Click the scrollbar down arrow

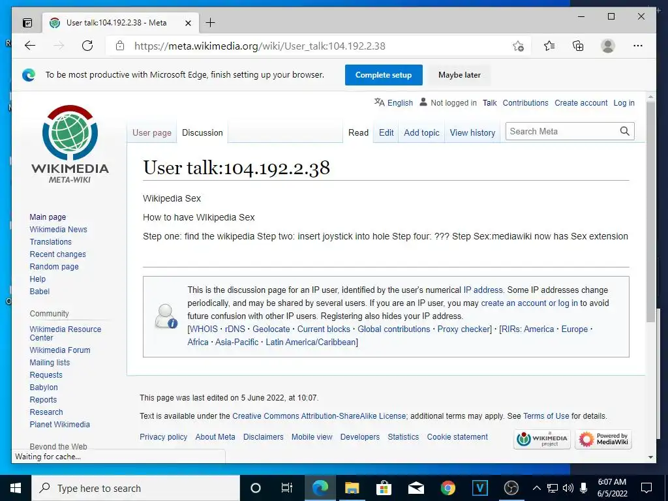tap(650, 457)
